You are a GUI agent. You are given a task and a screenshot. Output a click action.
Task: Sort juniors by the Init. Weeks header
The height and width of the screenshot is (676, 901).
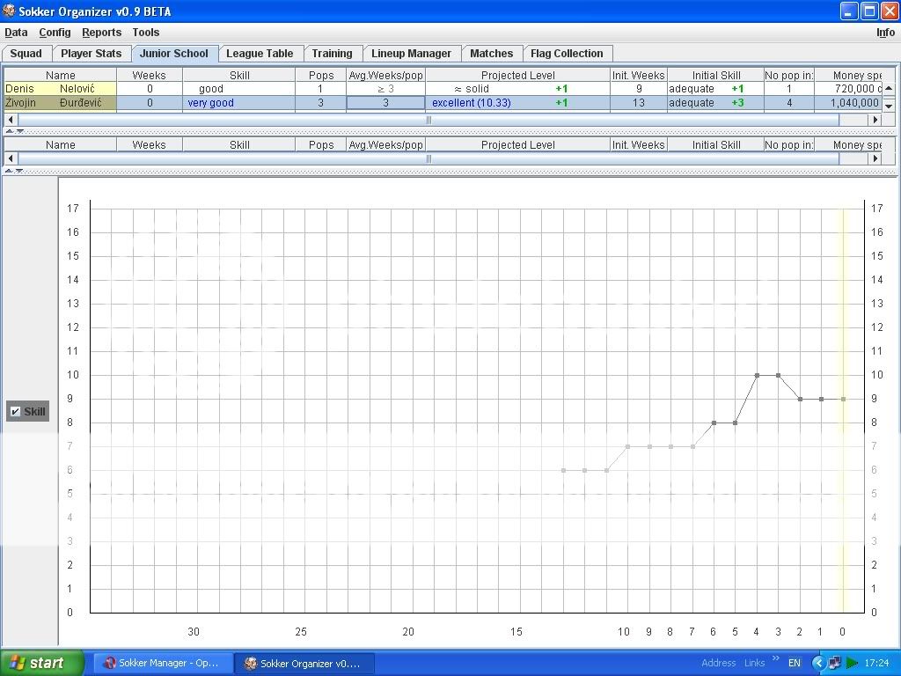pyautogui.click(x=639, y=75)
